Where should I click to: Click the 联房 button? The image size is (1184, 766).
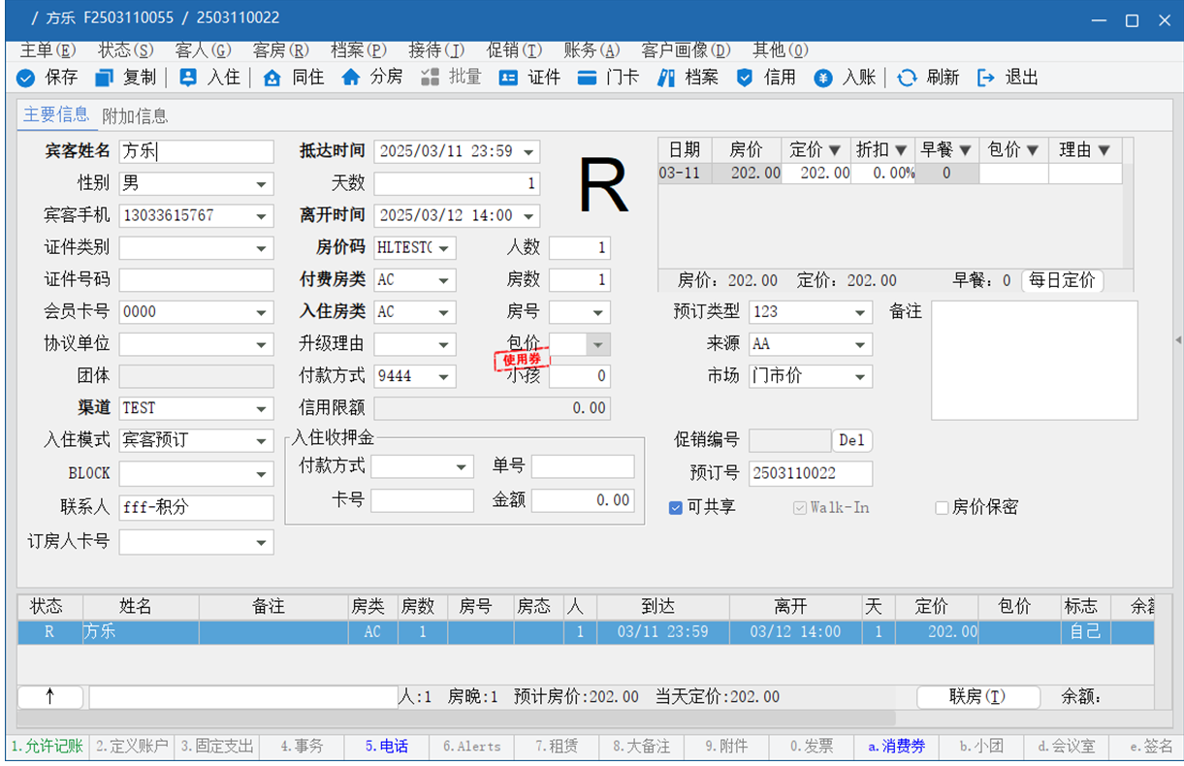977,697
